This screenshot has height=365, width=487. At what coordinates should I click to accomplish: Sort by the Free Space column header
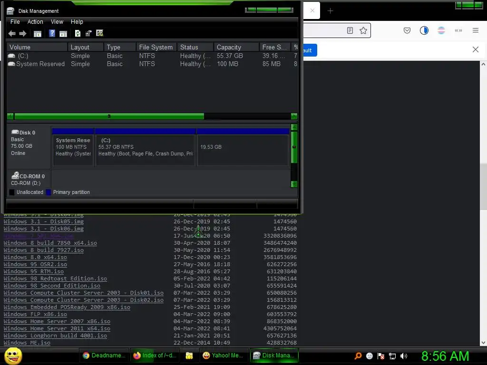pyautogui.click(x=275, y=47)
